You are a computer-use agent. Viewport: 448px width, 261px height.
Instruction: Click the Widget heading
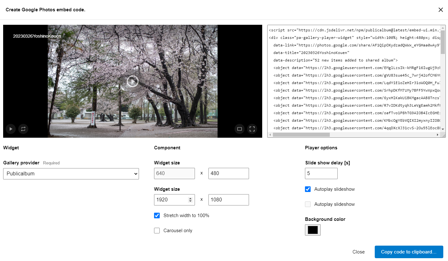tap(11, 148)
